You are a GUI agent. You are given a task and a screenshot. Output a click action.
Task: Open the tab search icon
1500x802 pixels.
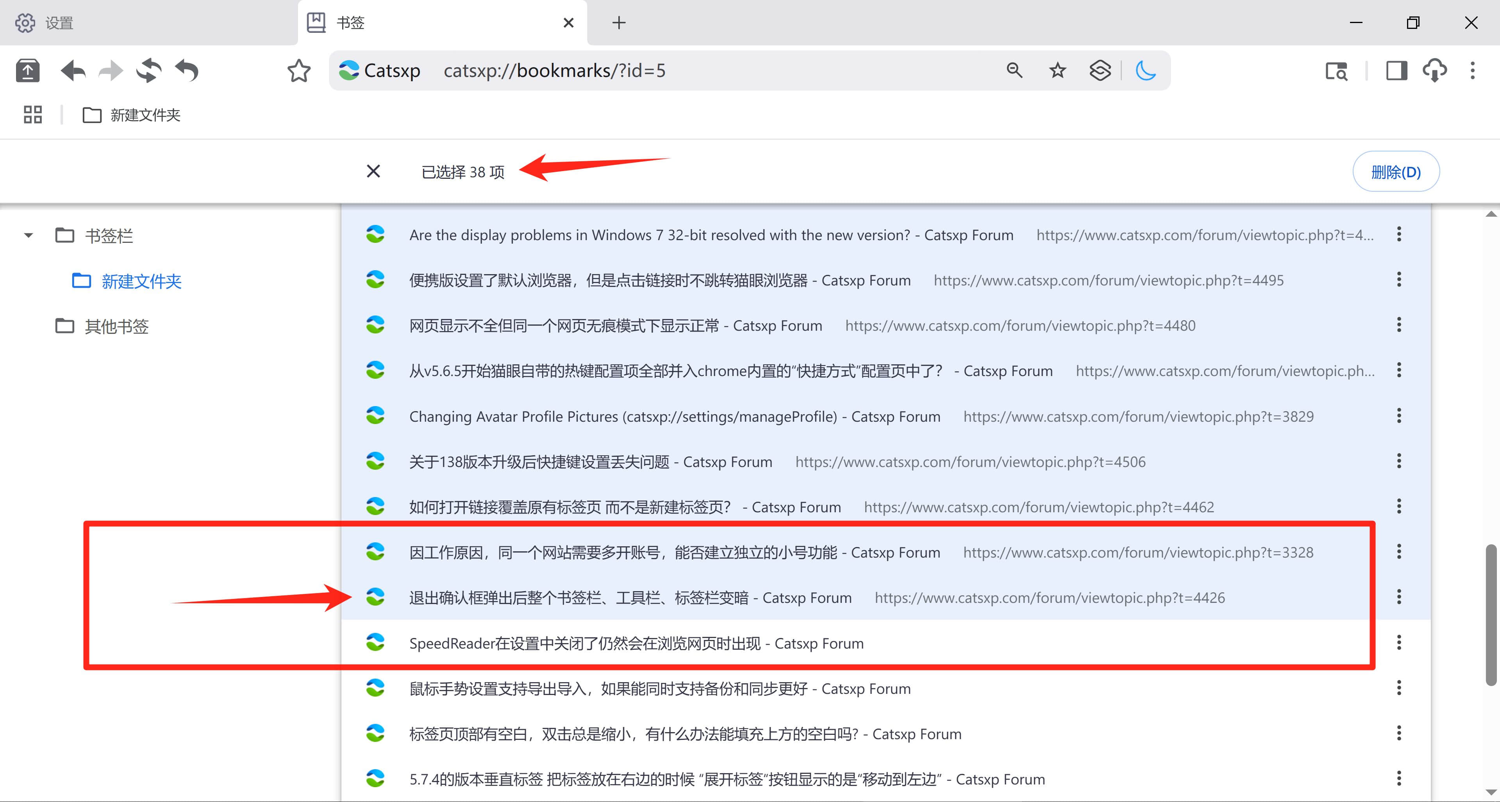pyautogui.click(x=1336, y=71)
